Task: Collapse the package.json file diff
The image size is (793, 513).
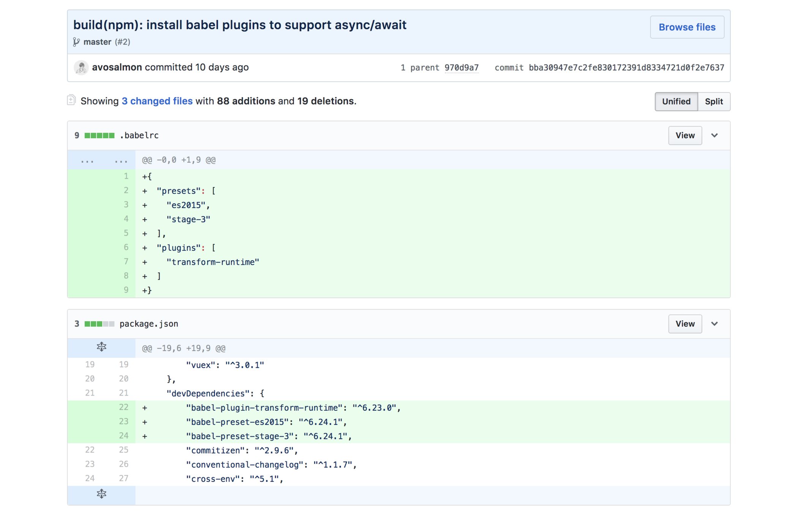Action: coord(714,324)
